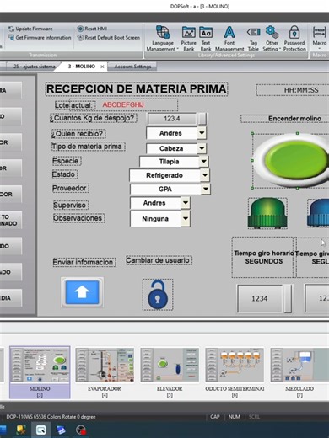Open ODUCTO SEMITERMINAI [6] thumbnail

coord(235,372)
